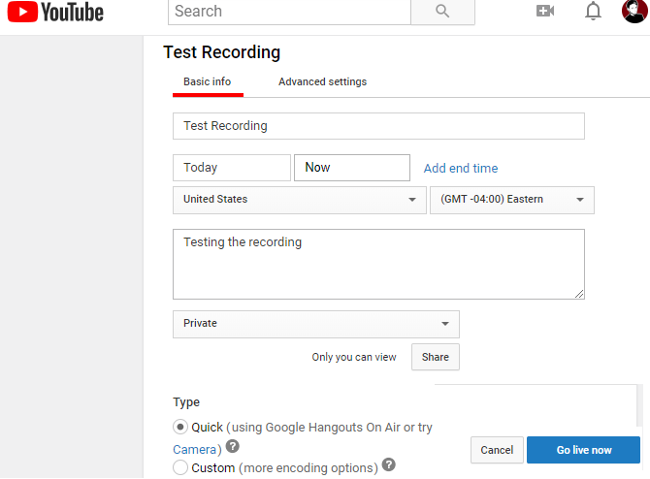Click the Cancel button
This screenshot has width=650, height=479.
(x=497, y=450)
